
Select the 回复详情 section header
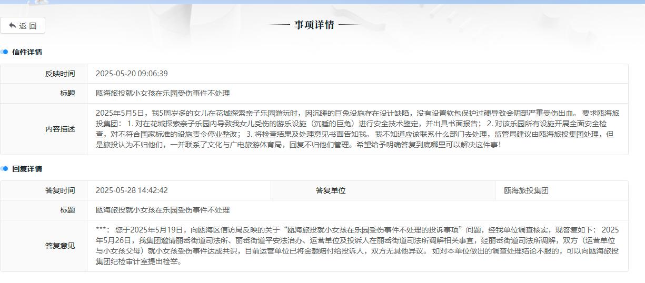click(x=27, y=169)
